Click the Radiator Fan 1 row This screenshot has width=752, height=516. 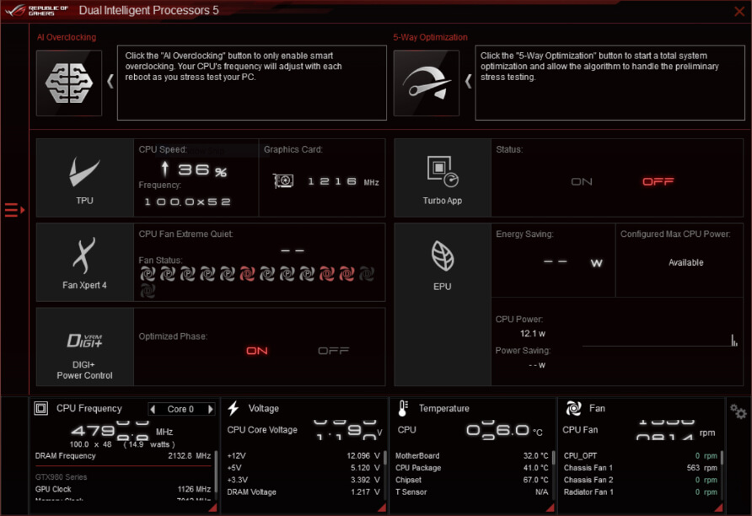click(641, 492)
